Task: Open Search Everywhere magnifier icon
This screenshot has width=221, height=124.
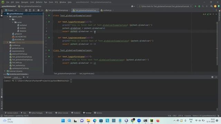Action: tap(211, 6)
